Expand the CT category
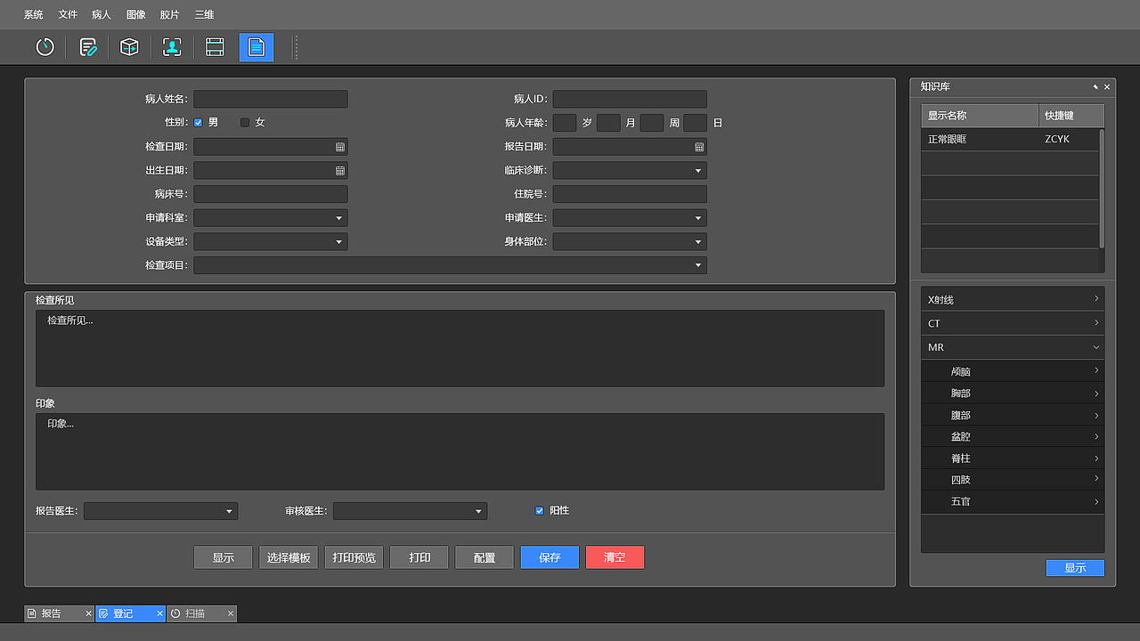The width and height of the screenshot is (1140, 641). coord(1013,323)
